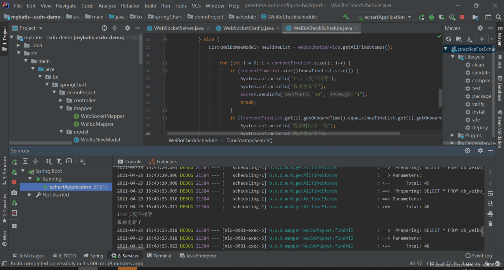Screen dimensions: 504x270
Task: Take a thread dump with camera icon
Action: 14,193
